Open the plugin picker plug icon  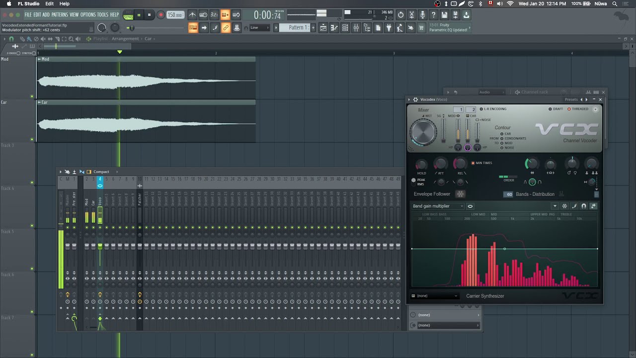(x=389, y=28)
